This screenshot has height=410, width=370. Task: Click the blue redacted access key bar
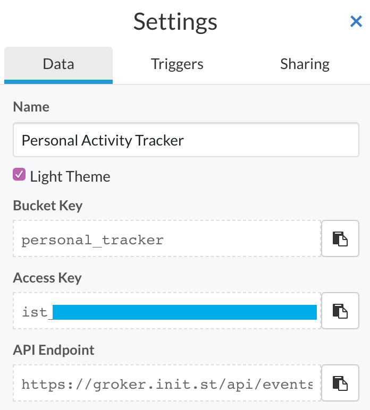point(185,312)
